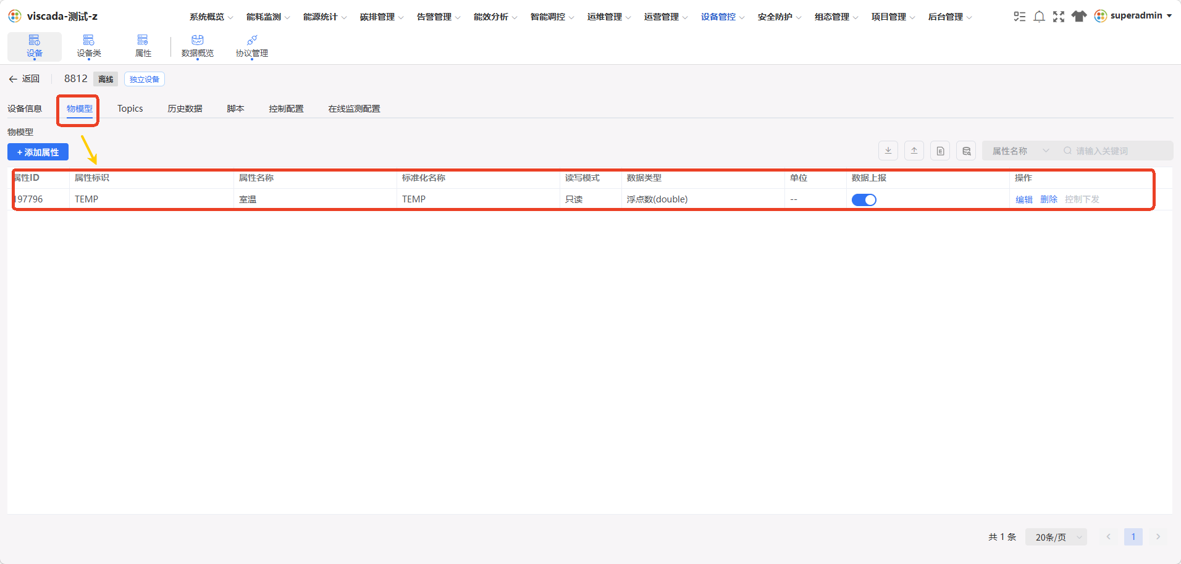Open the task checklist icon in header
The image size is (1181, 564).
1019,17
